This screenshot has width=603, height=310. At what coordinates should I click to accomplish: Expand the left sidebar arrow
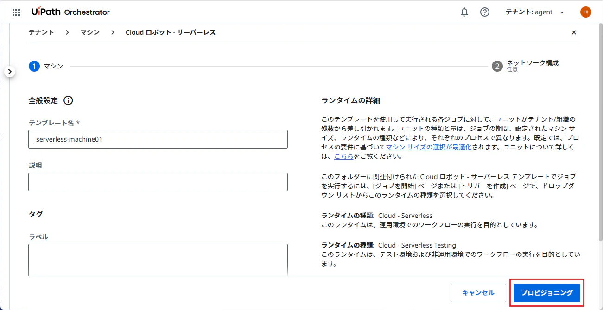click(10, 72)
